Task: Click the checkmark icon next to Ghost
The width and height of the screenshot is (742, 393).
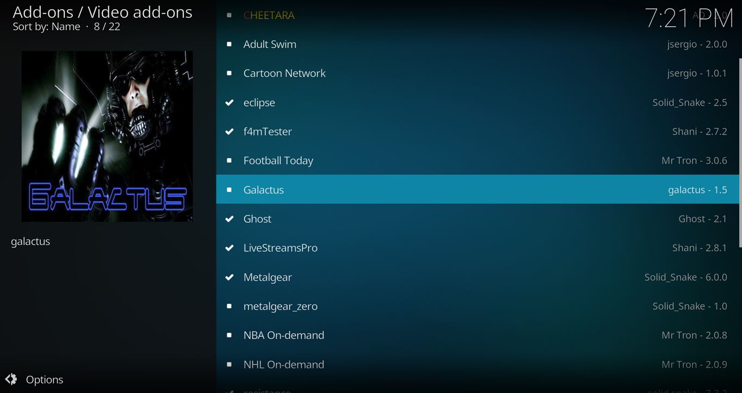Action: [x=229, y=219]
